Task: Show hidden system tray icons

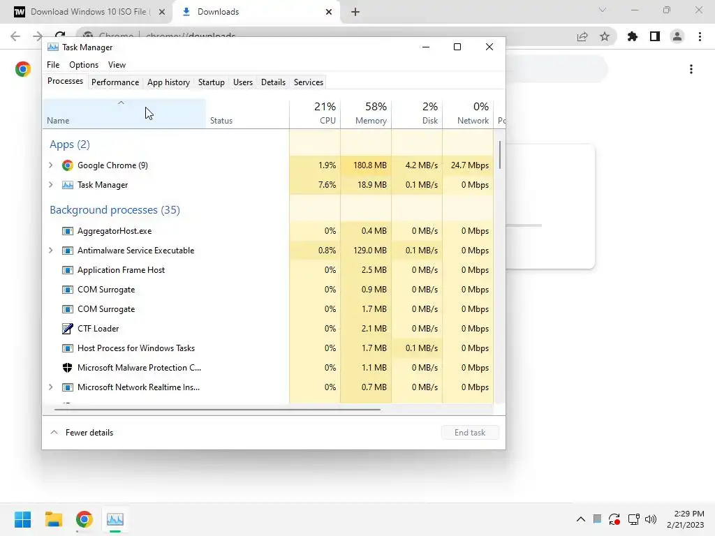Action: point(580,519)
